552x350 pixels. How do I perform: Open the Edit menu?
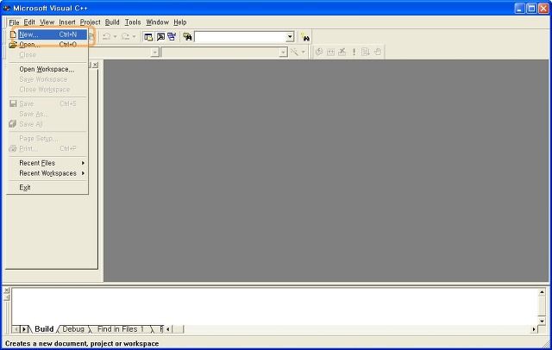(29, 22)
